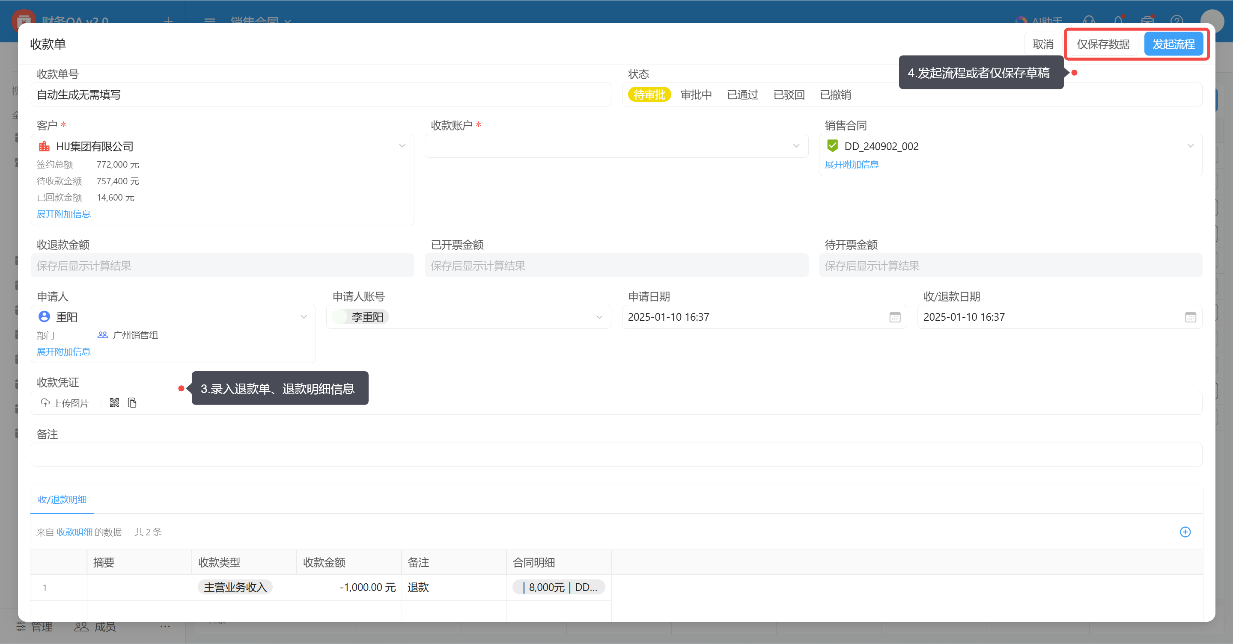Click the green shield icon beside DD_240902_002
This screenshot has width=1233, height=644.
[832, 145]
